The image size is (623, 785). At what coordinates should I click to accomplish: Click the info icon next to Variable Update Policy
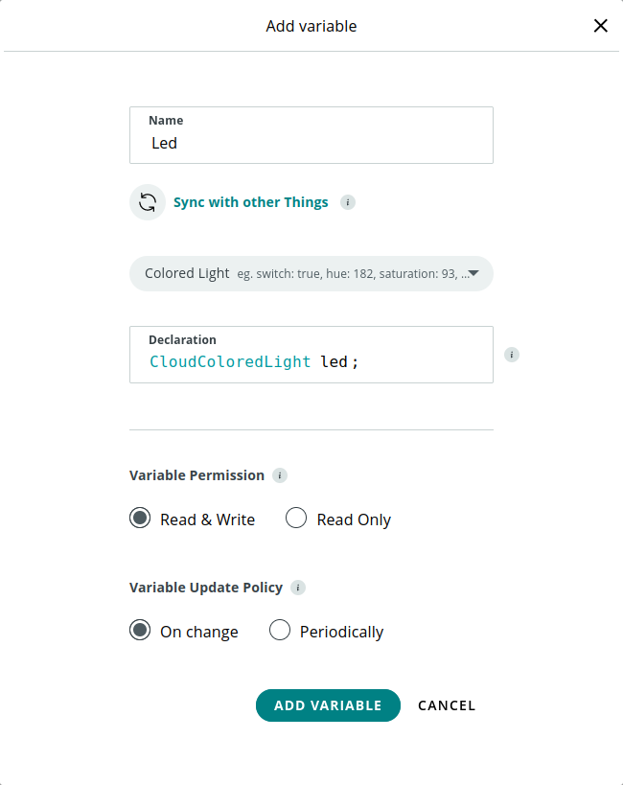point(297,587)
